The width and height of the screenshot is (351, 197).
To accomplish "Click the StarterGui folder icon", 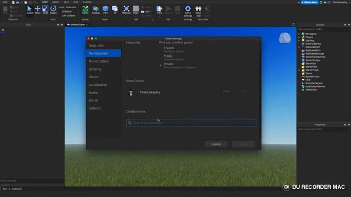I will pyautogui.click(x=303, y=63).
